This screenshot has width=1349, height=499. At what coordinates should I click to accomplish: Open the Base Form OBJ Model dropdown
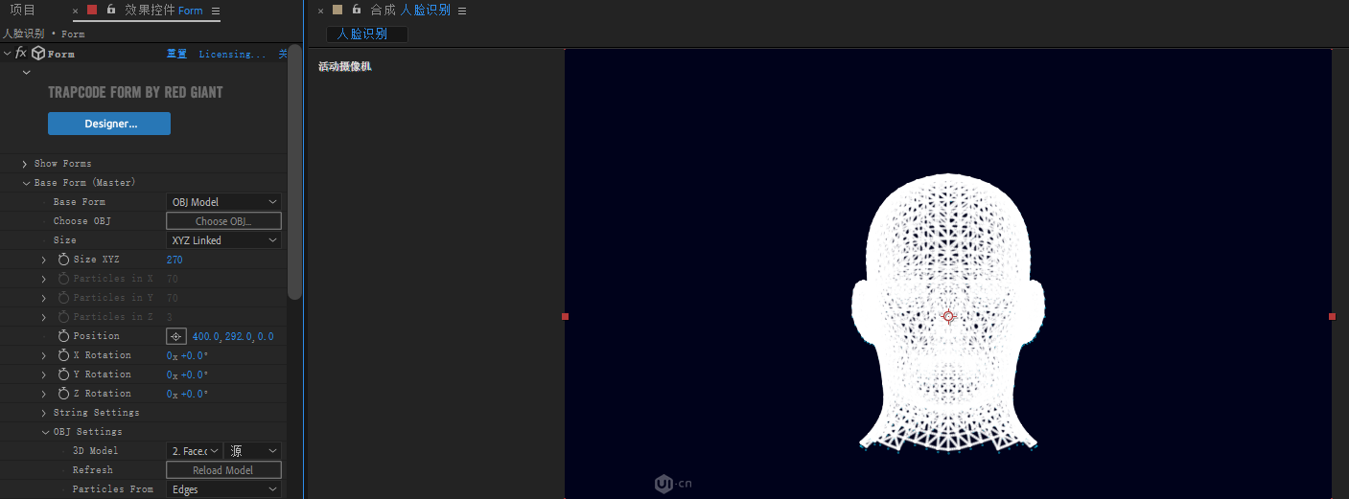(223, 202)
